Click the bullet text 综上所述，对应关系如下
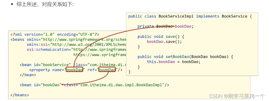 [x=45, y=4]
